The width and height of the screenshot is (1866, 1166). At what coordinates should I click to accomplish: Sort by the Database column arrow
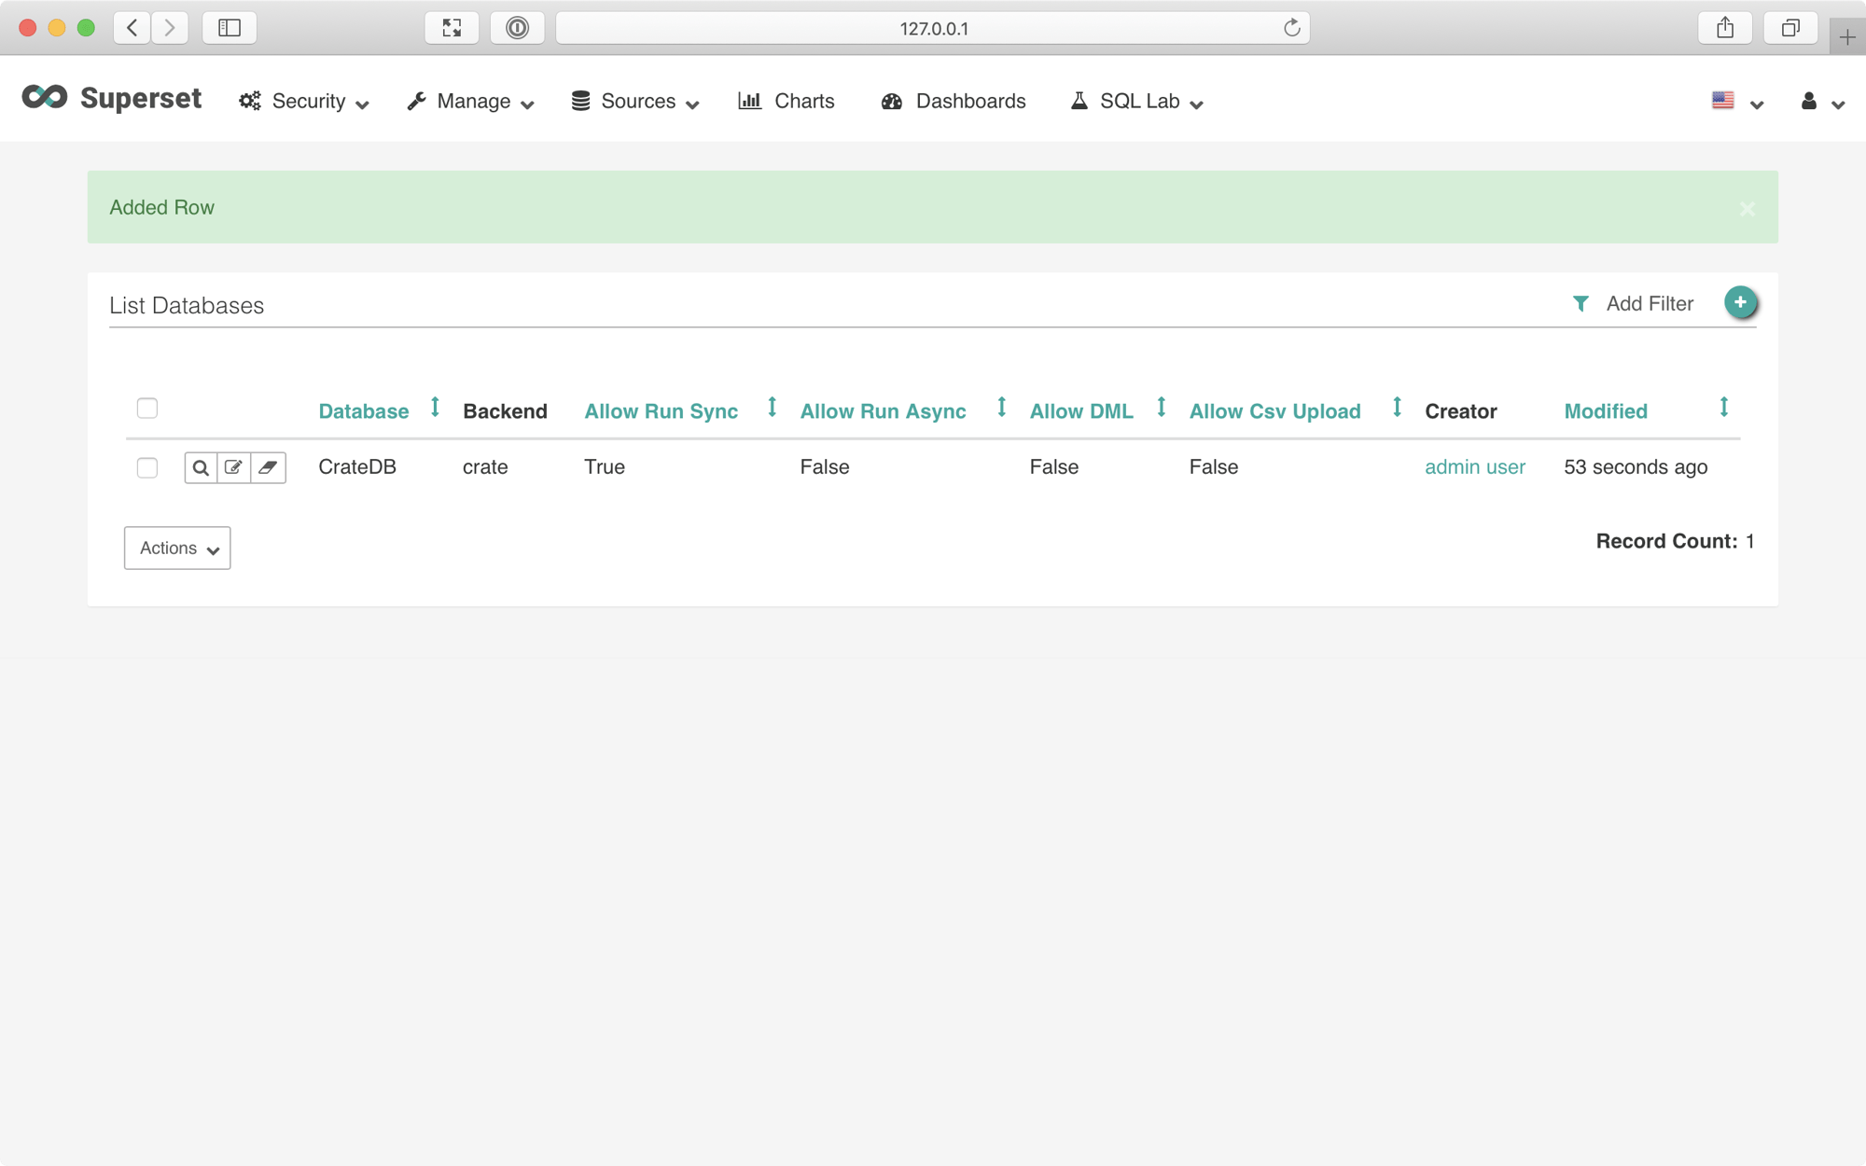pos(435,408)
